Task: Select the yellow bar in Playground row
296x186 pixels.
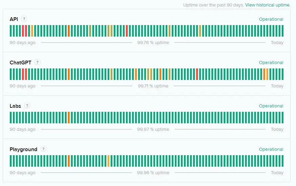Action: click(x=108, y=161)
